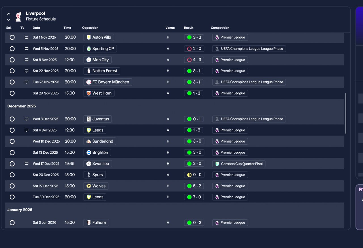This screenshot has height=248, width=363.
Task: Click the fixture list vertical scrollbar
Action: (x=345, y=113)
